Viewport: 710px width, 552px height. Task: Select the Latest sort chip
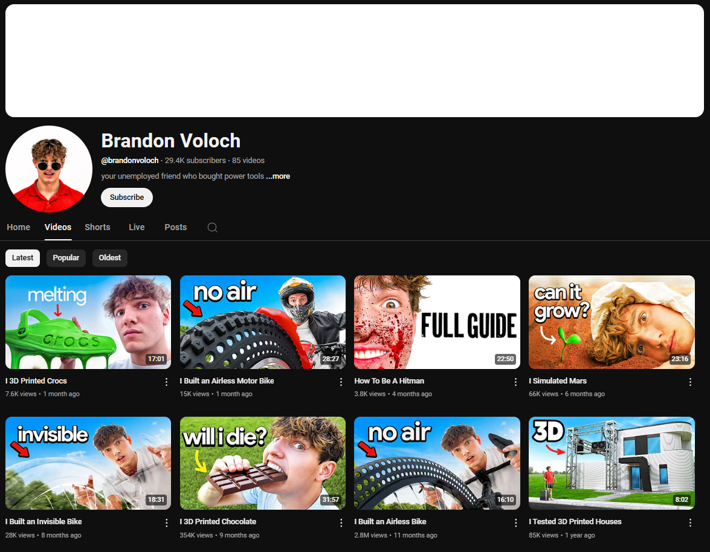point(22,258)
